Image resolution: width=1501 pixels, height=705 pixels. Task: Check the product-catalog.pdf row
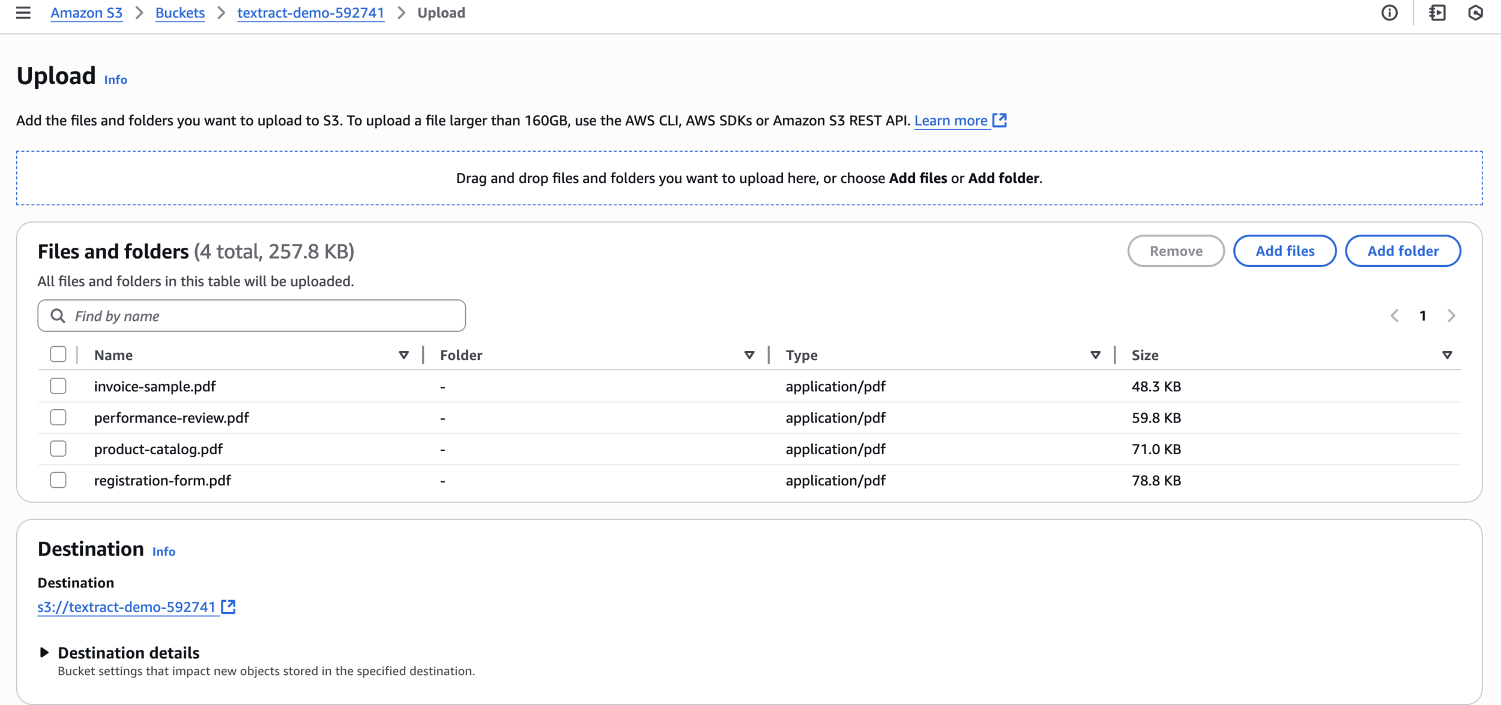[x=58, y=449]
